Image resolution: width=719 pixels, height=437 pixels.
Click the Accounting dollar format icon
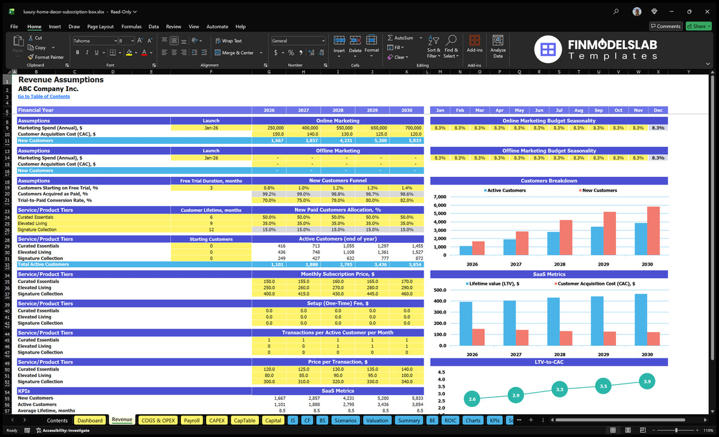pyautogui.click(x=276, y=53)
